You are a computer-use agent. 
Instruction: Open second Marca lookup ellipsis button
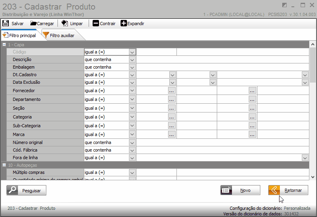252,134
